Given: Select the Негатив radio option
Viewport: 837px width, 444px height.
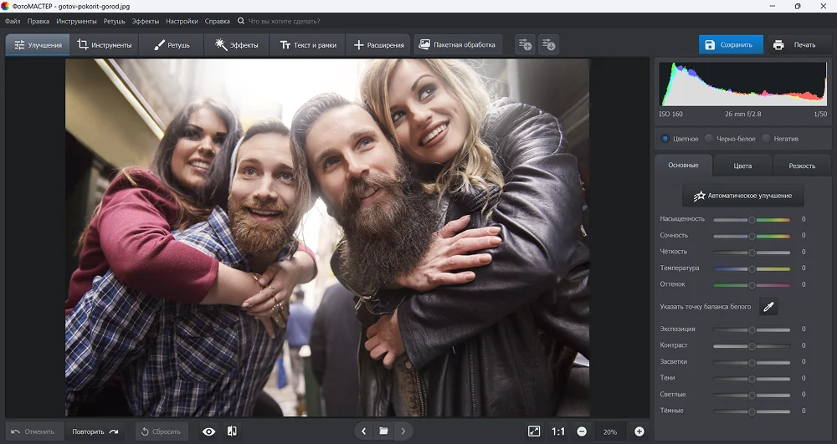Looking at the screenshot, I should pyautogui.click(x=766, y=139).
